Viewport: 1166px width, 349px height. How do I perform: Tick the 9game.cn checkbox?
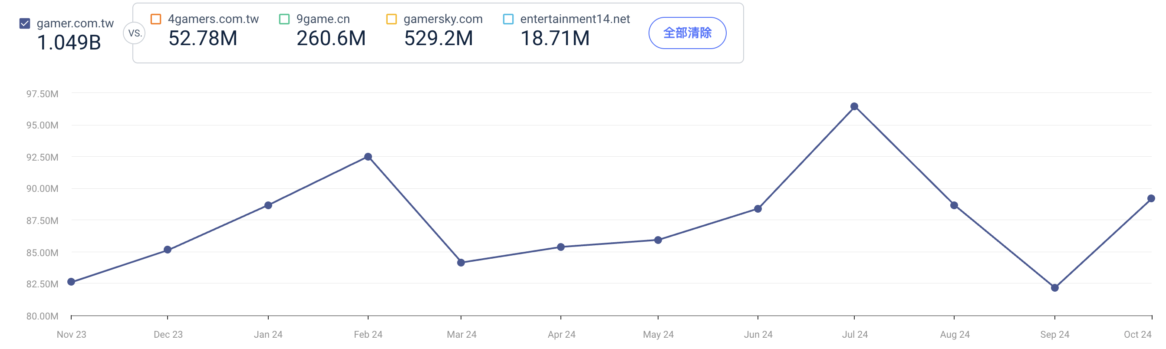(x=284, y=19)
